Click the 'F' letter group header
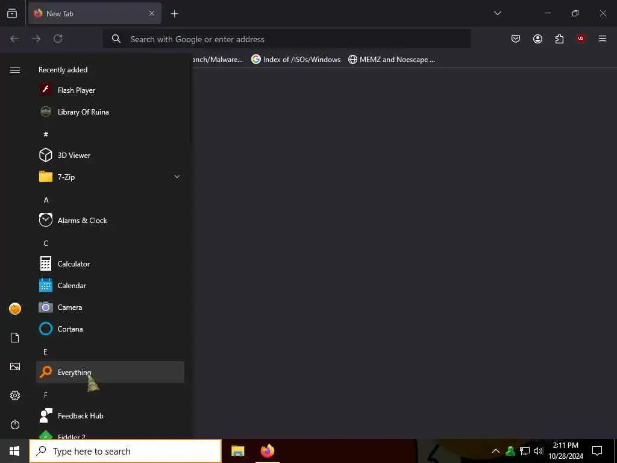Viewport: 617px width, 463px height. point(45,395)
